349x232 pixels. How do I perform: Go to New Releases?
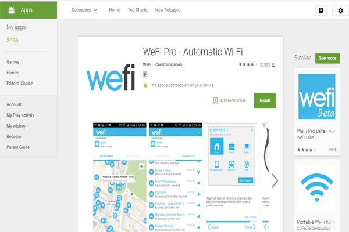[x=168, y=10]
